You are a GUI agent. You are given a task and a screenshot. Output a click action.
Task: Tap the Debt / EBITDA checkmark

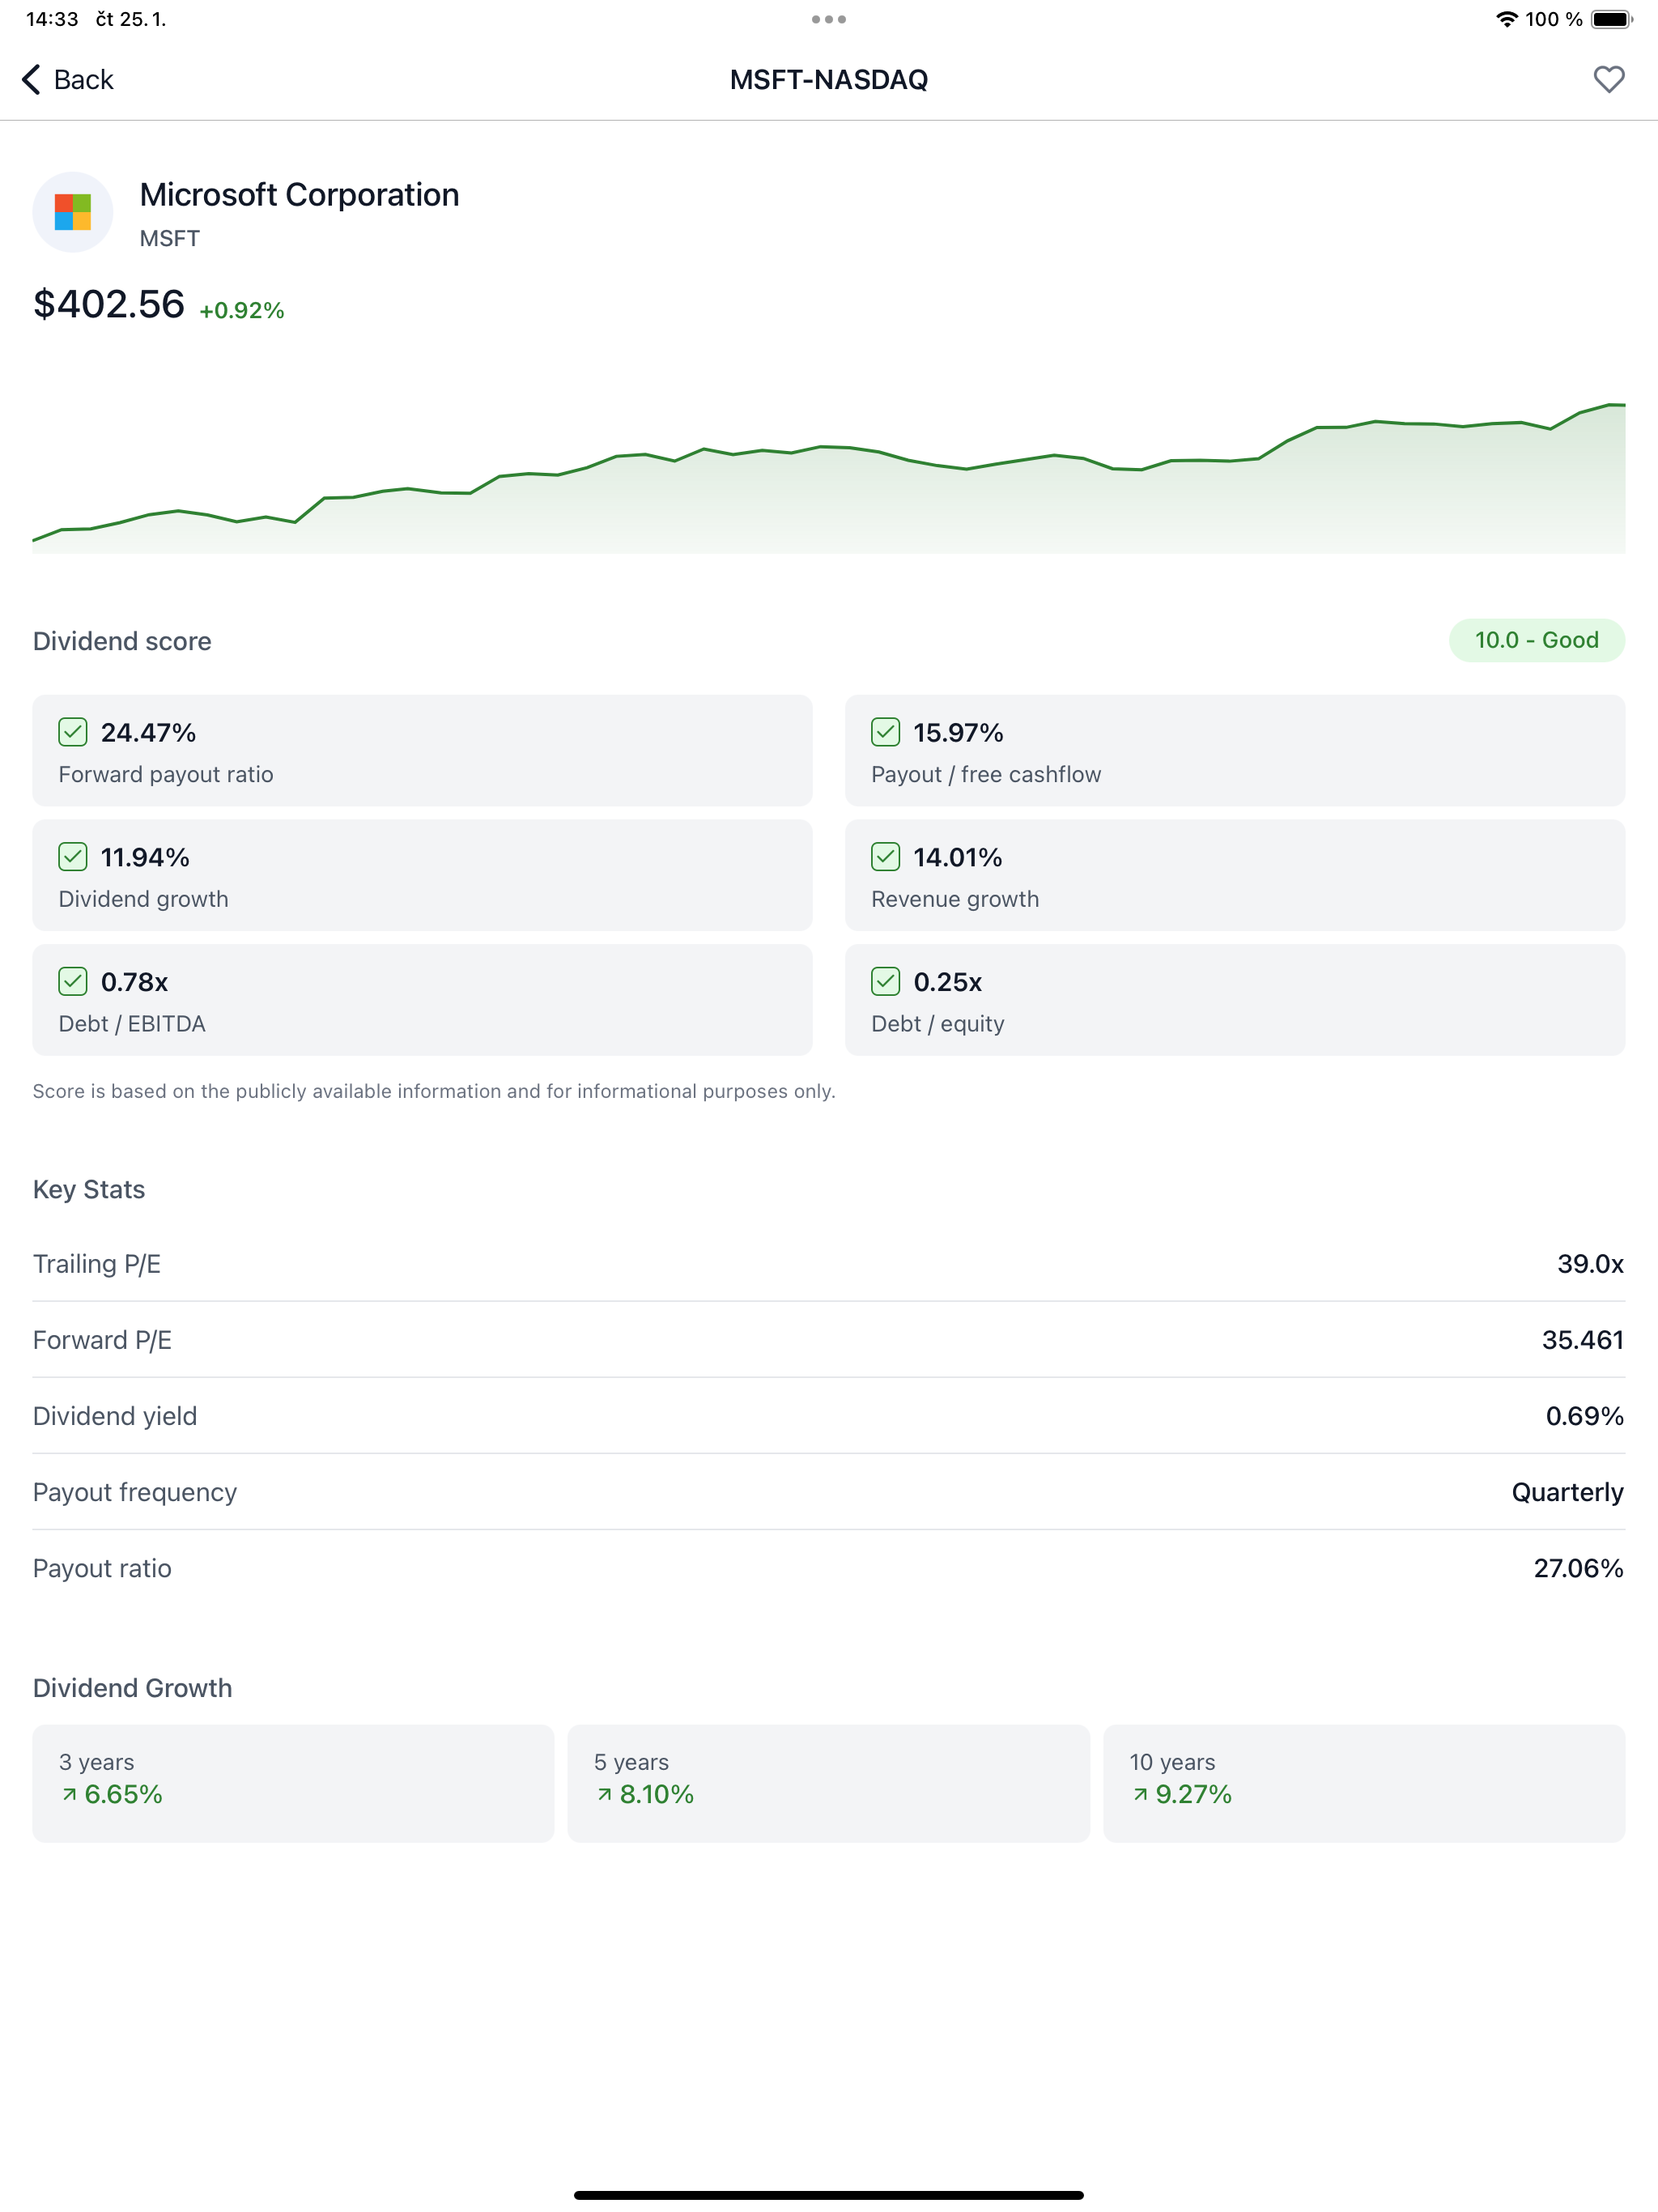pyautogui.click(x=73, y=981)
